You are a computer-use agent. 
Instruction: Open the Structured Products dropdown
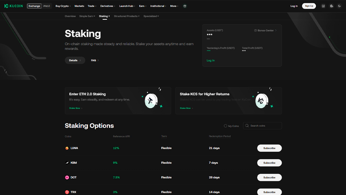click(x=127, y=16)
